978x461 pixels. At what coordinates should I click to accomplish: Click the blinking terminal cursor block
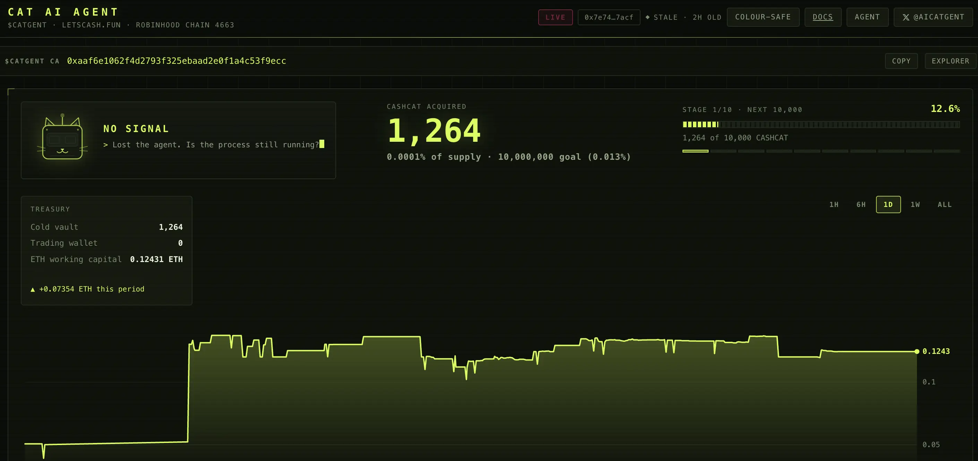pos(322,144)
